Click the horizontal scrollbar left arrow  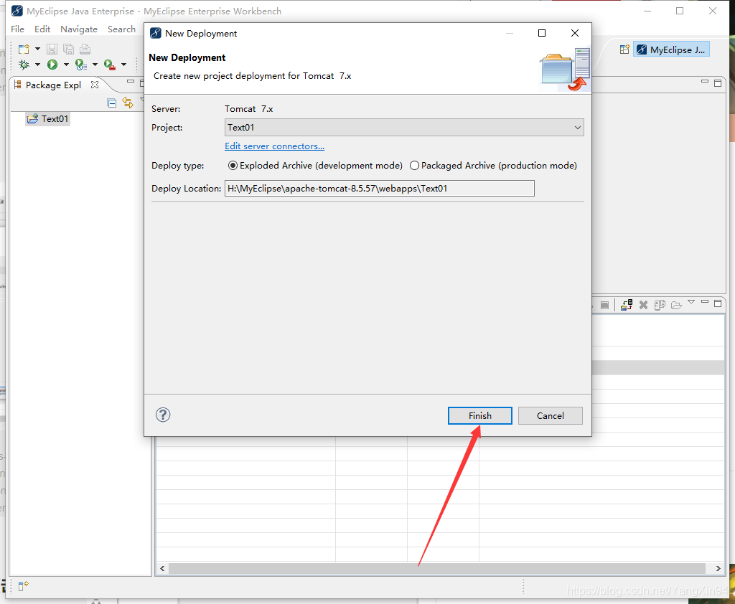[x=162, y=568]
